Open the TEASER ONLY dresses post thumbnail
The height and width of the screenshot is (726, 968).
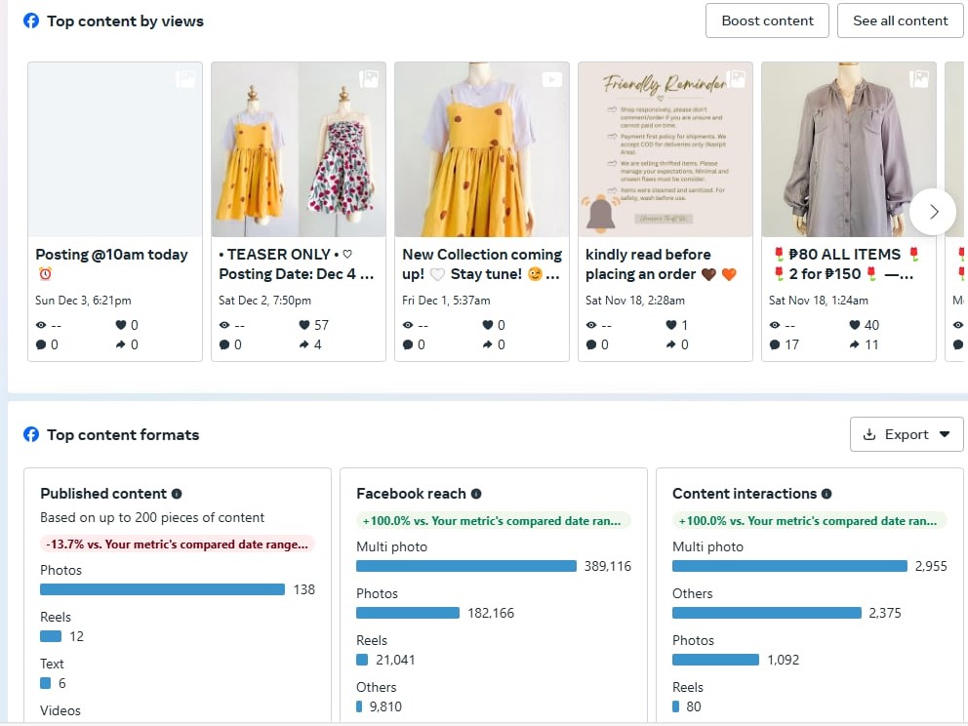tap(298, 149)
